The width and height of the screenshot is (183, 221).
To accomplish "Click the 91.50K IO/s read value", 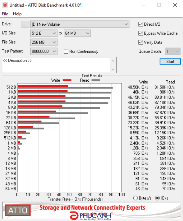I will [164, 87].
